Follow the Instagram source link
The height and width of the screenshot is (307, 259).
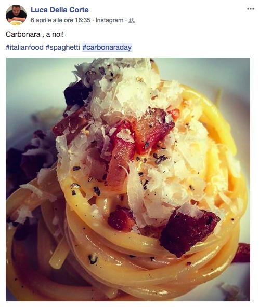[x=109, y=20]
